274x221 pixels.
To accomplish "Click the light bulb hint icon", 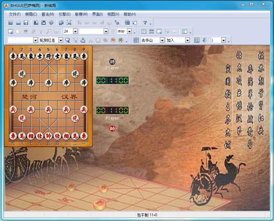I will 41,31.
